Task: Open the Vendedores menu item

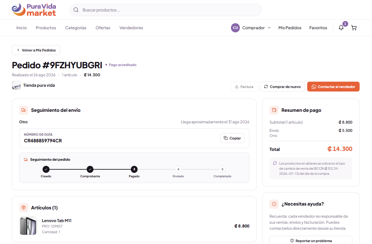Action: 131,28
